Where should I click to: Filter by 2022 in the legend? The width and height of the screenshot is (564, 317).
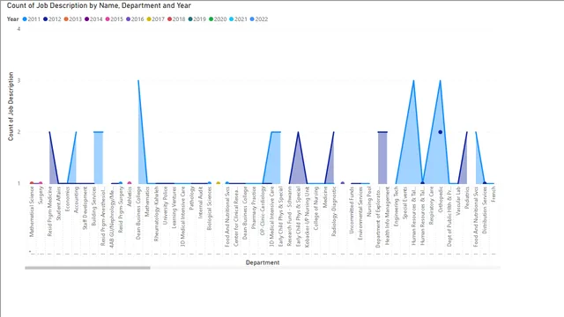pos(259,19)
